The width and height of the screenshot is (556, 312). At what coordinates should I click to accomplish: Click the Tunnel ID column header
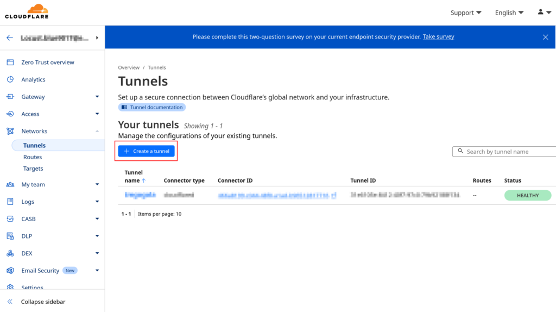click(x=363, y=180)
